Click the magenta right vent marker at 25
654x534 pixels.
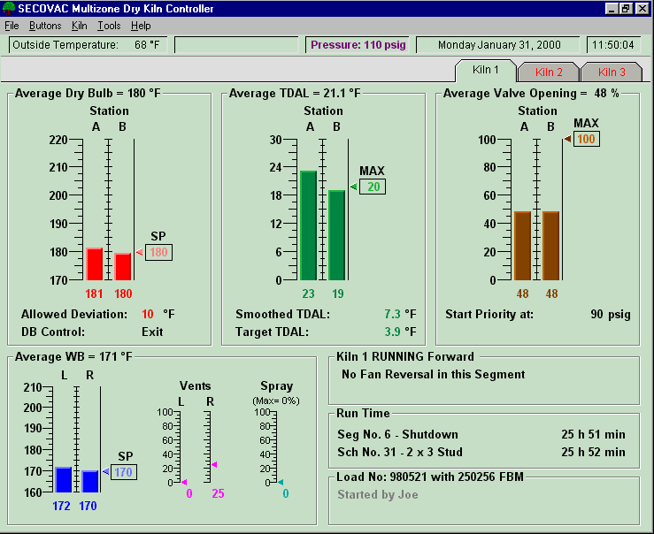tap(214, 464)
